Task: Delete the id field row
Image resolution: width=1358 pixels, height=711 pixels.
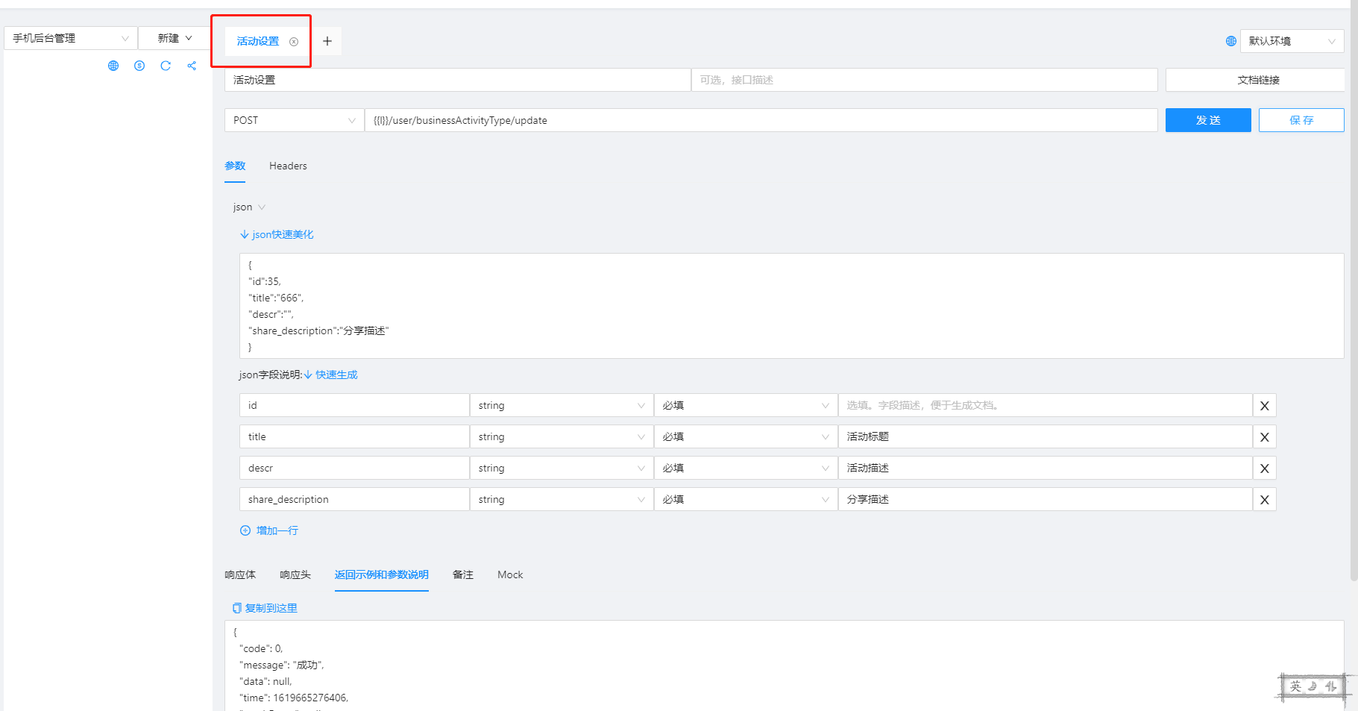Action: point(1265,406)
